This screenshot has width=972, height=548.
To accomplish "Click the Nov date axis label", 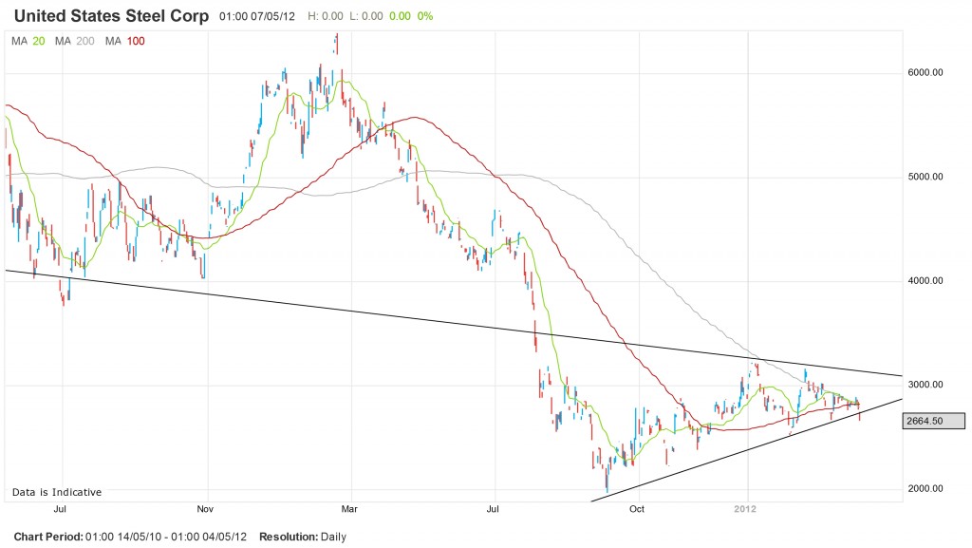I will point(205,509).
